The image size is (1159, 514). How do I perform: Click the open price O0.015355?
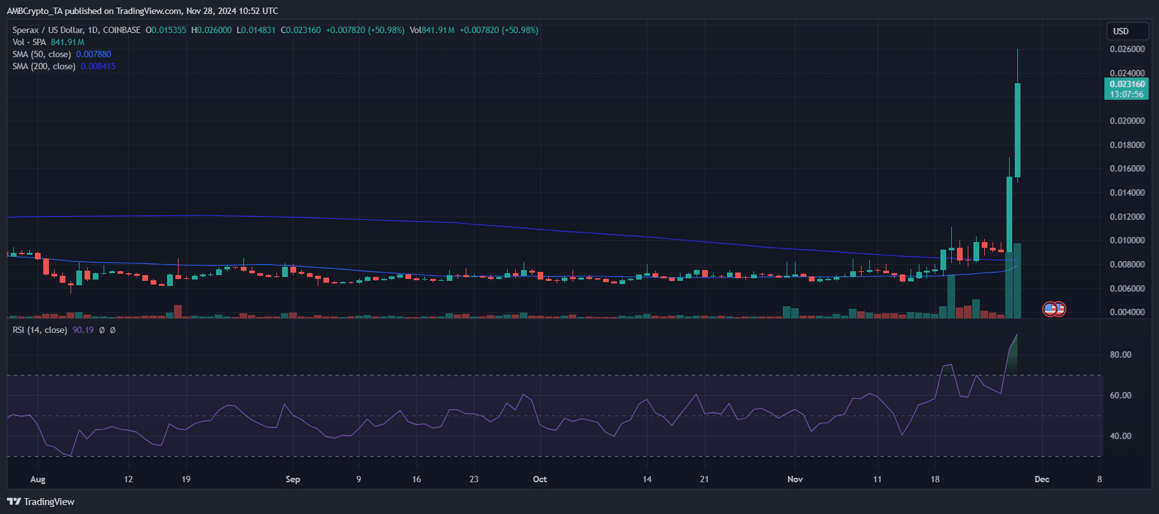click(x=166, y=30)
